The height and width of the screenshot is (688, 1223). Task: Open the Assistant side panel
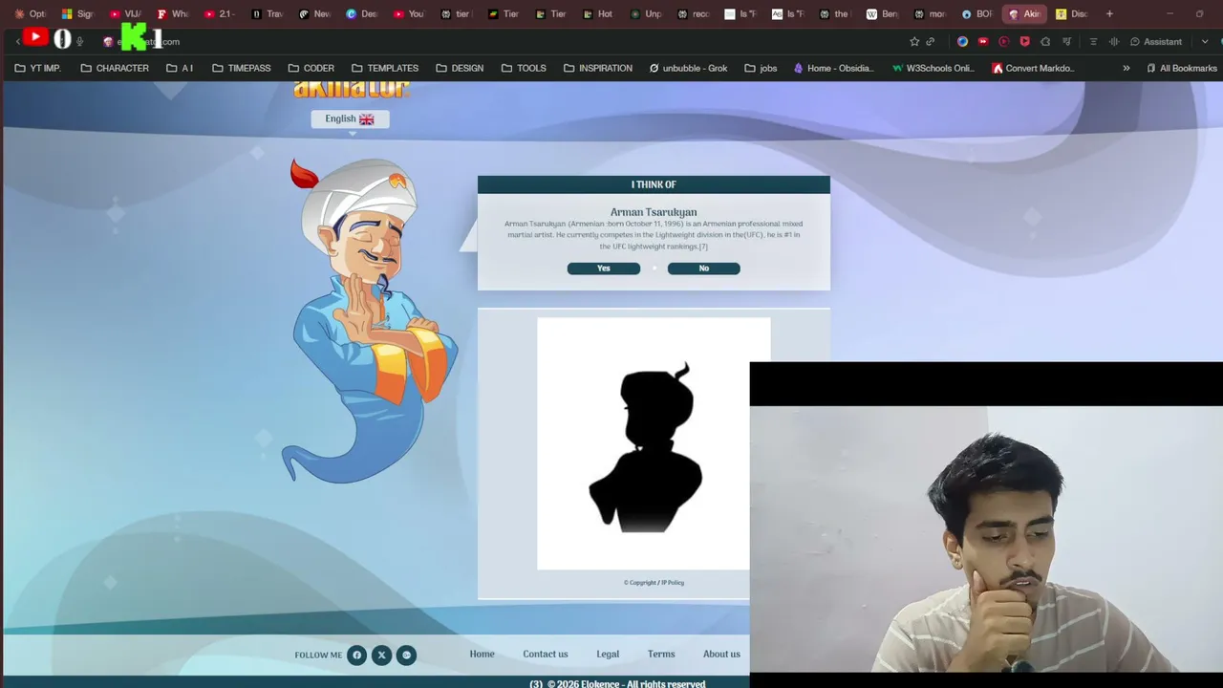1156,41
